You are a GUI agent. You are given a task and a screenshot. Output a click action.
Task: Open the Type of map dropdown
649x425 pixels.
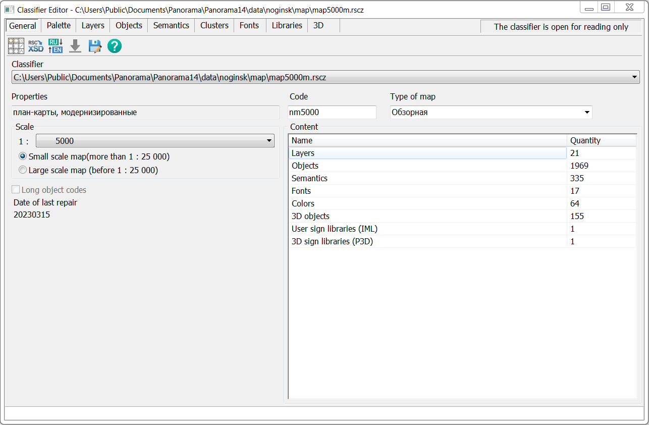pyautogui.click(x=587, y=112)
